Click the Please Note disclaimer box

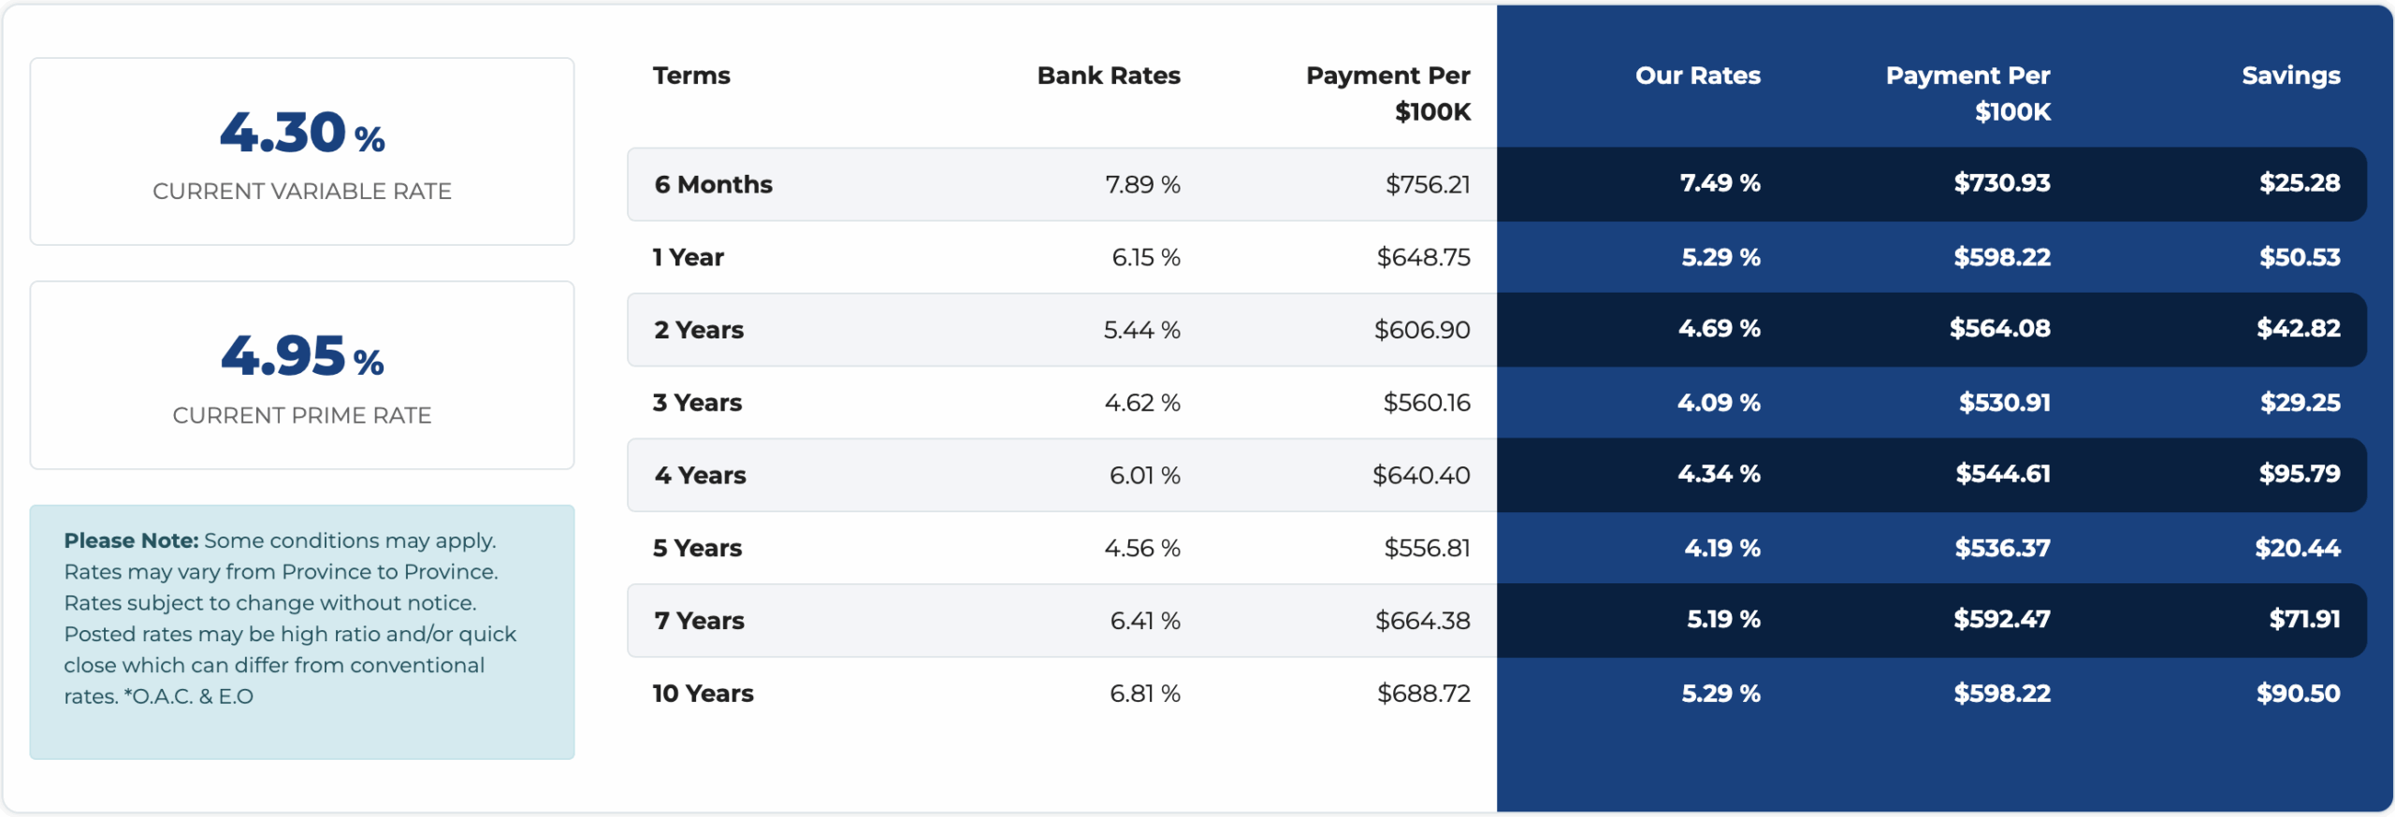pyautogui.click(x=301, y=631)
